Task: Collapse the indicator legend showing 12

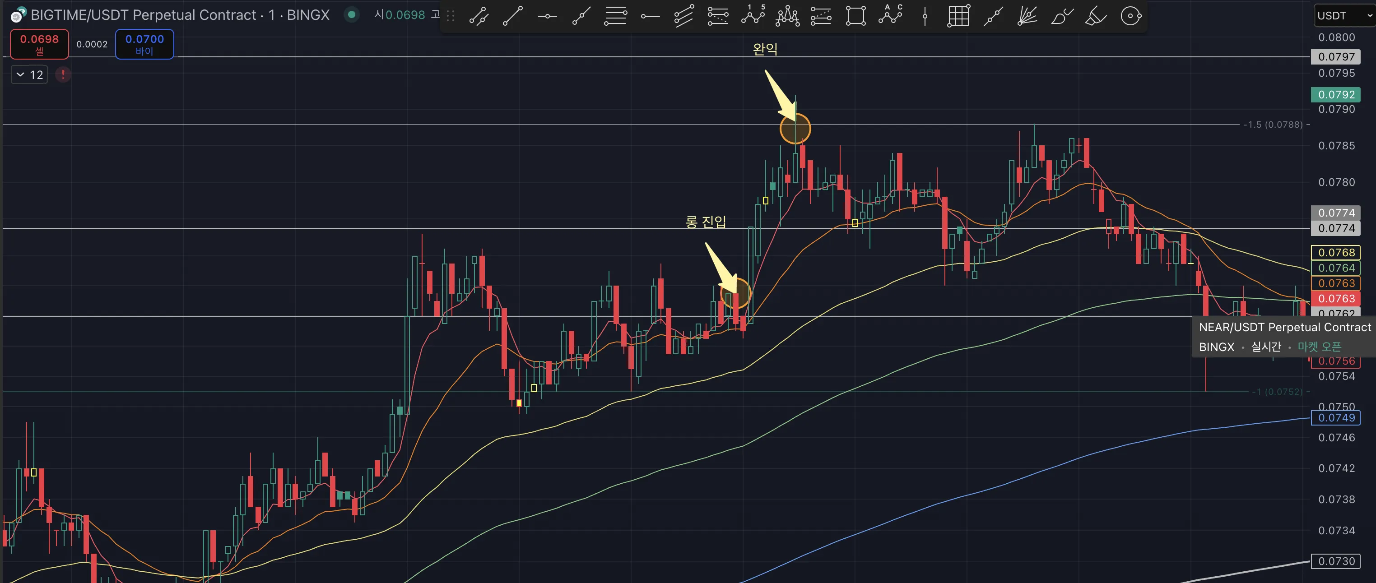Action: click(x=29, y=75)
